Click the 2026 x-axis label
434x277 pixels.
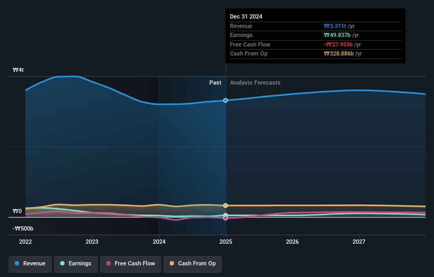pyautogui.click(x=292, y=242)
